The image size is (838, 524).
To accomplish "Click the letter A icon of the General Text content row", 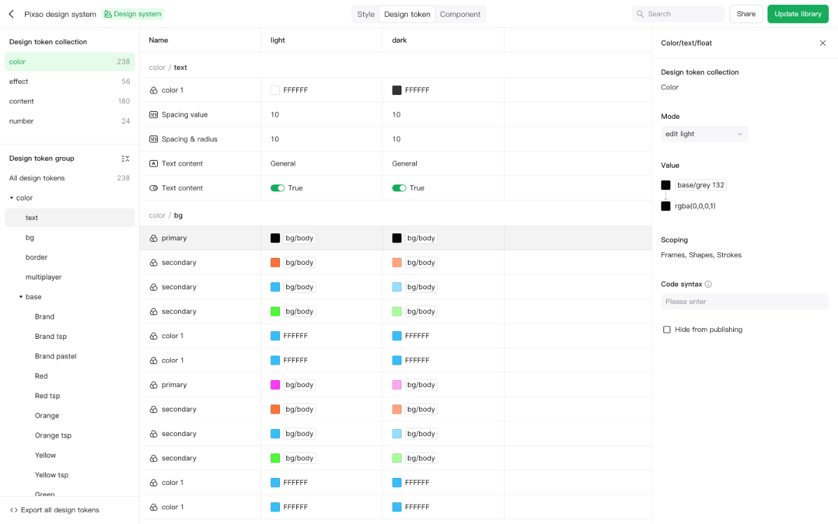I will pos(154,163).
